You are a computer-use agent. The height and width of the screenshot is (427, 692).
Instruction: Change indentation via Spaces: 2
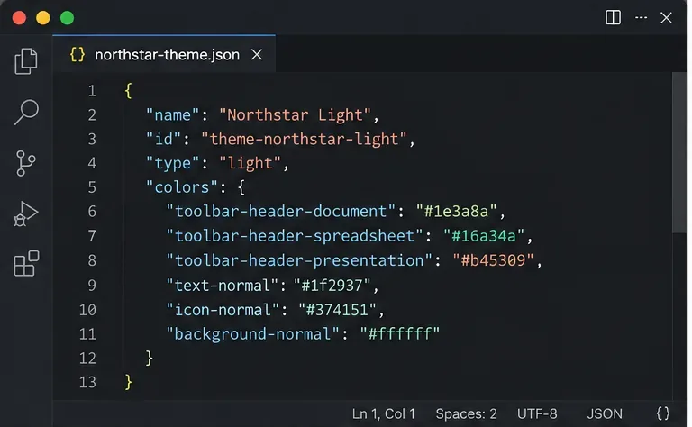(466, 413)
